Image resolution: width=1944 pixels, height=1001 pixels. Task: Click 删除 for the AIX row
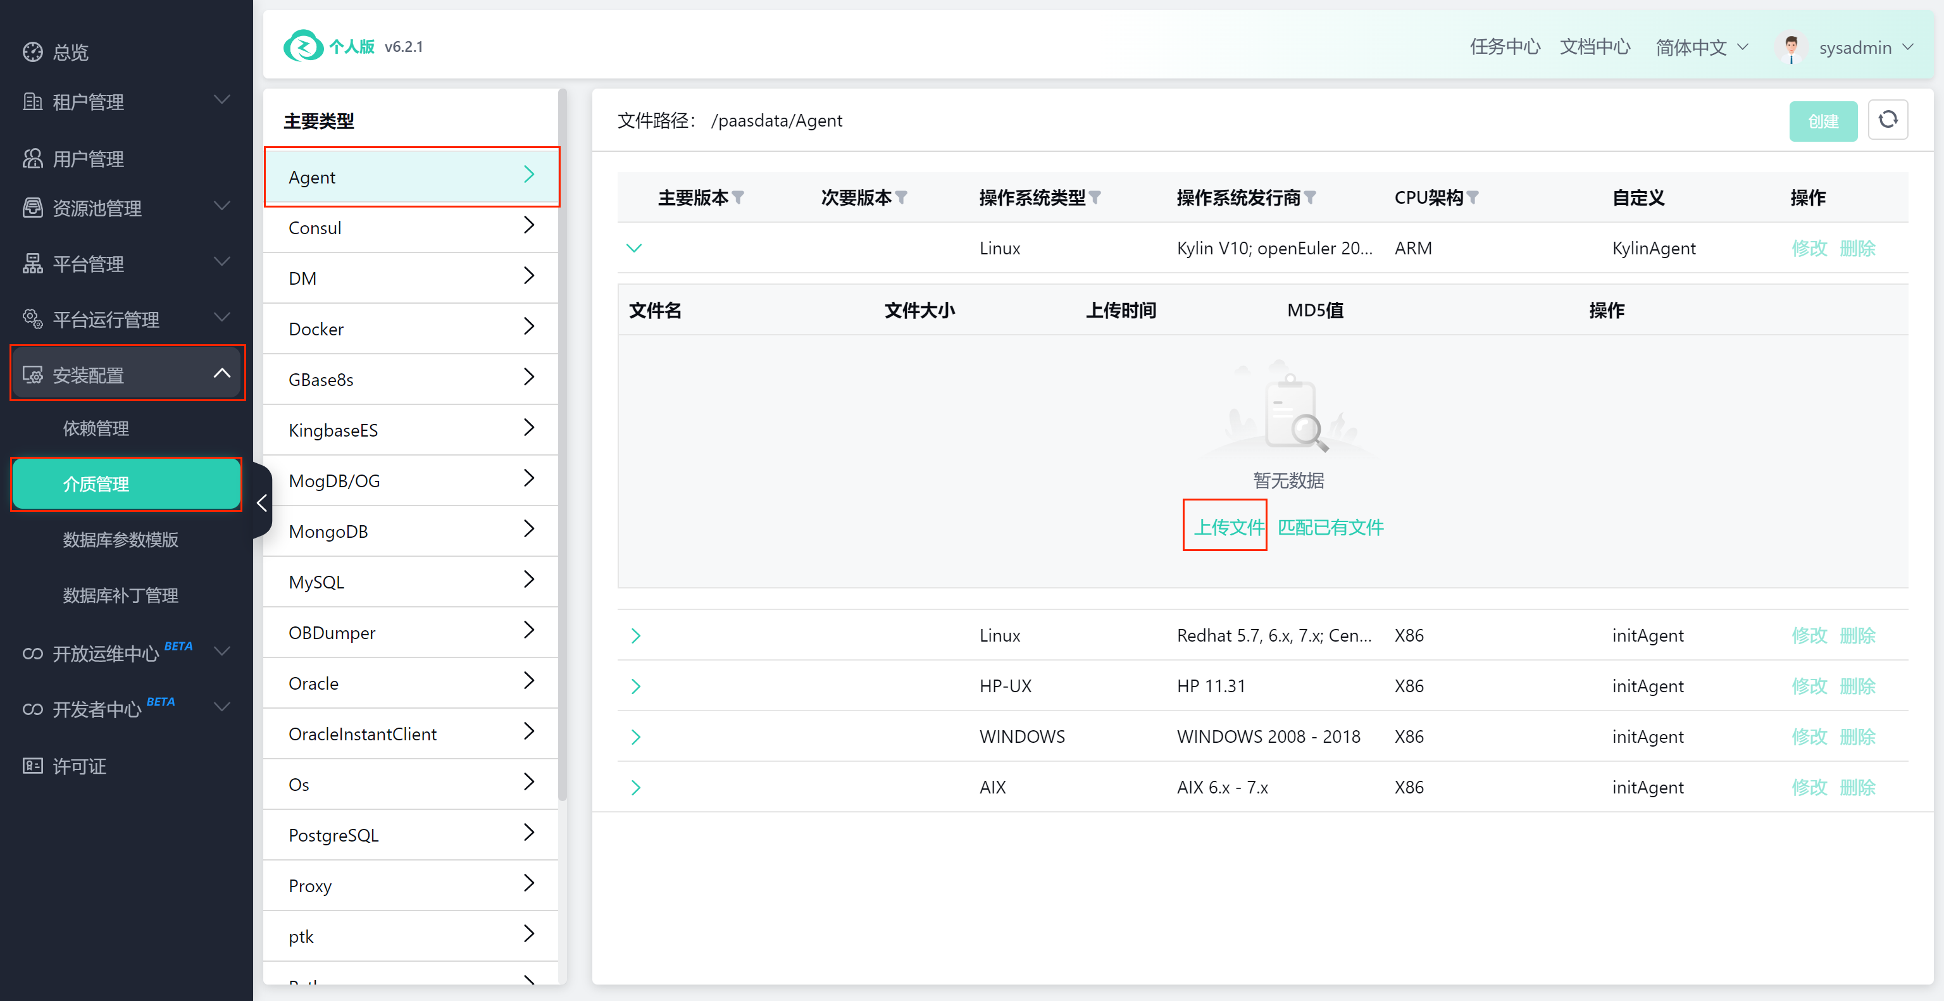point(1857,786)
